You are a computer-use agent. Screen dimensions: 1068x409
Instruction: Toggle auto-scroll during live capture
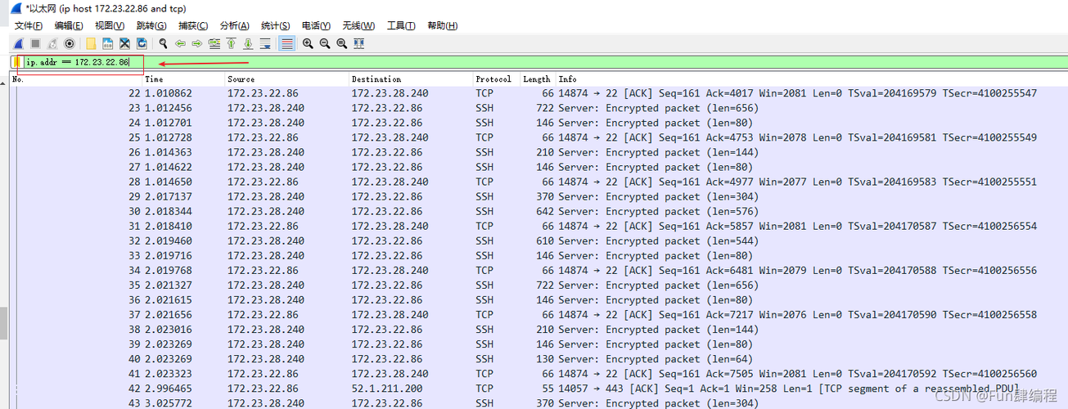tap(265, 43)
